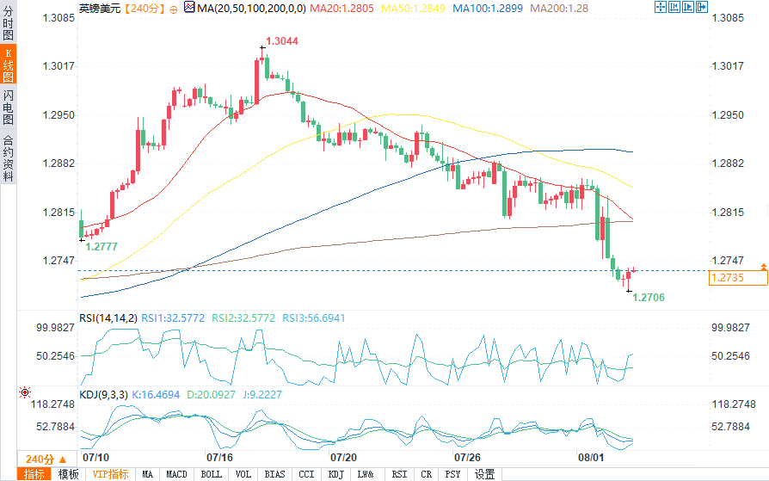Viewport: 769px width, 481px height.
Task: Open the 合约资料 side tab
Action: tap(8, 157)
